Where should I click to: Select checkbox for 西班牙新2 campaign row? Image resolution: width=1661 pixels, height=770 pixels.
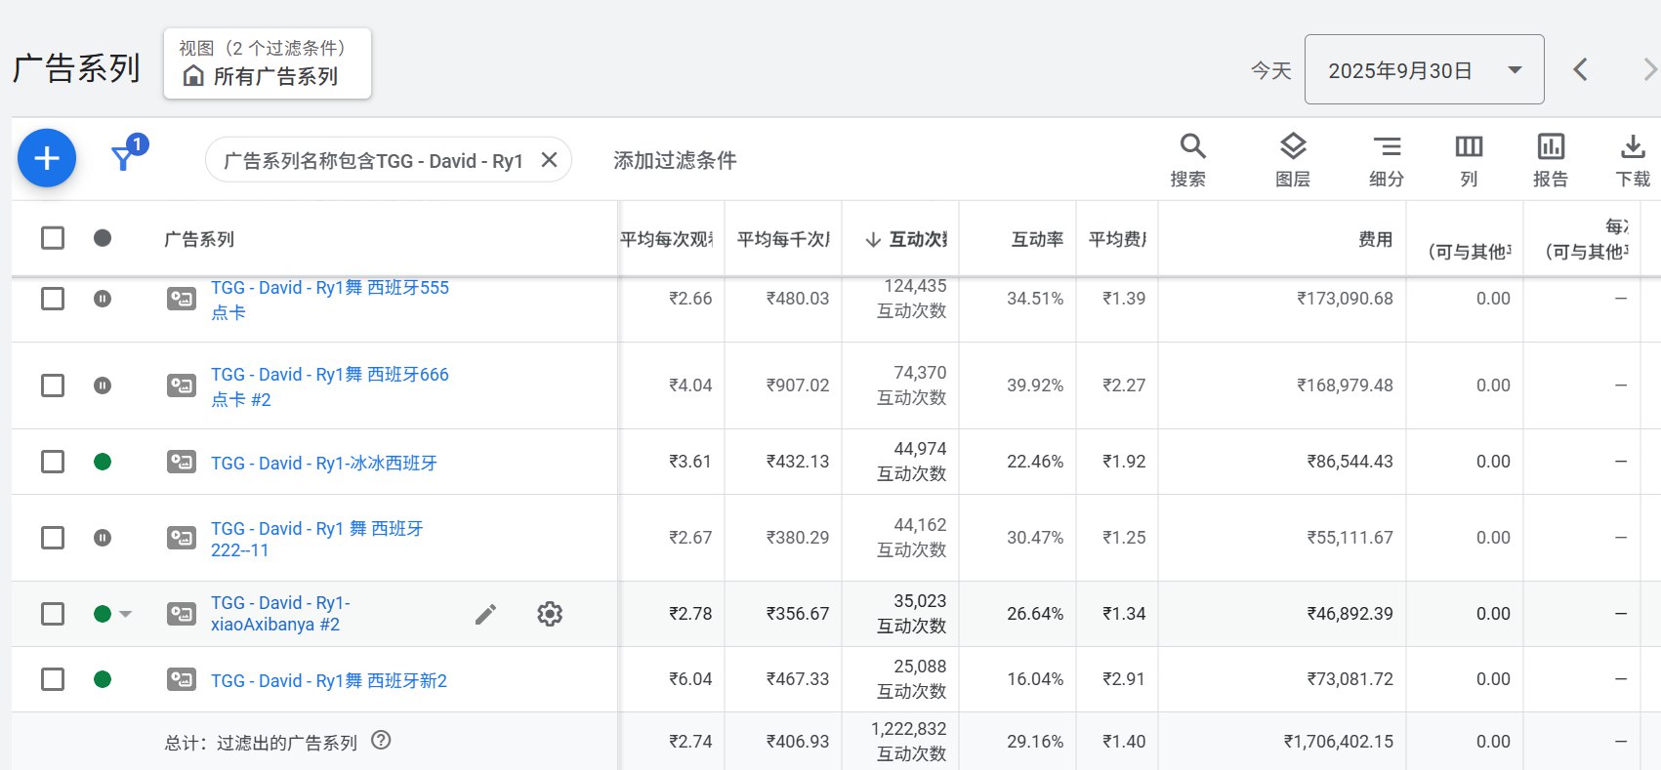[x=53, y=679]
